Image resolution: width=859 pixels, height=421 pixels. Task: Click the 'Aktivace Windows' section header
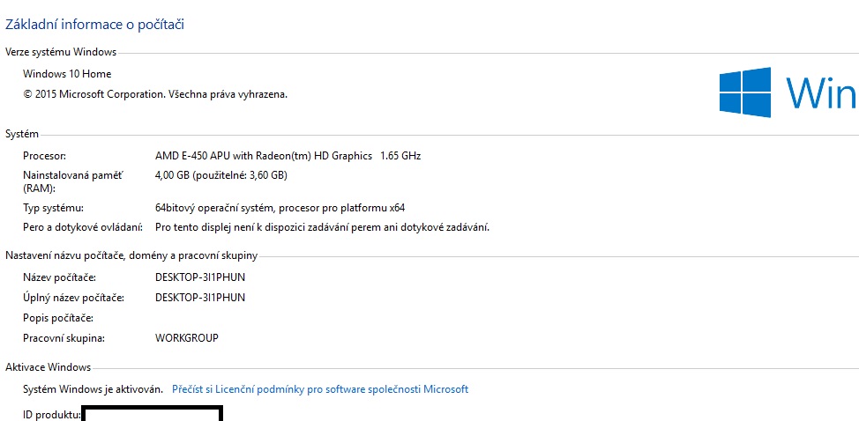point(48,367)
